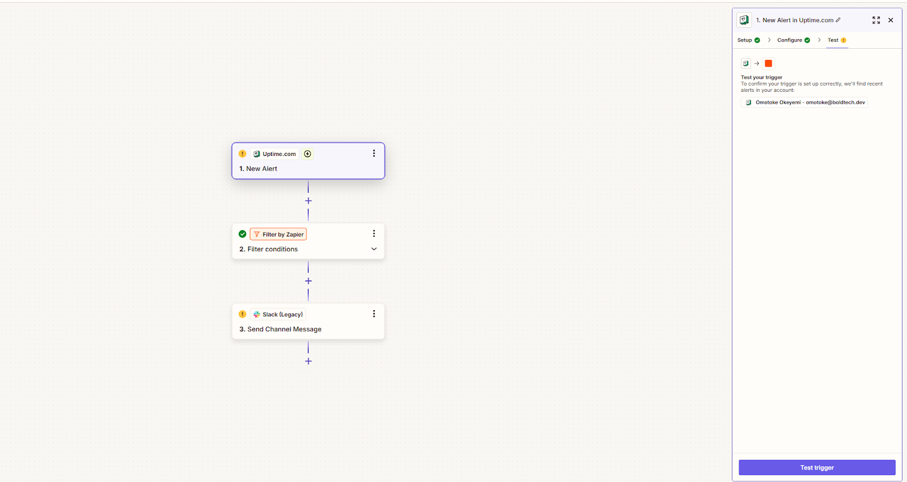Screen dimensions: 907x482
Task: Select the '2. Filter conditions' step text
Action: point(268,249)
